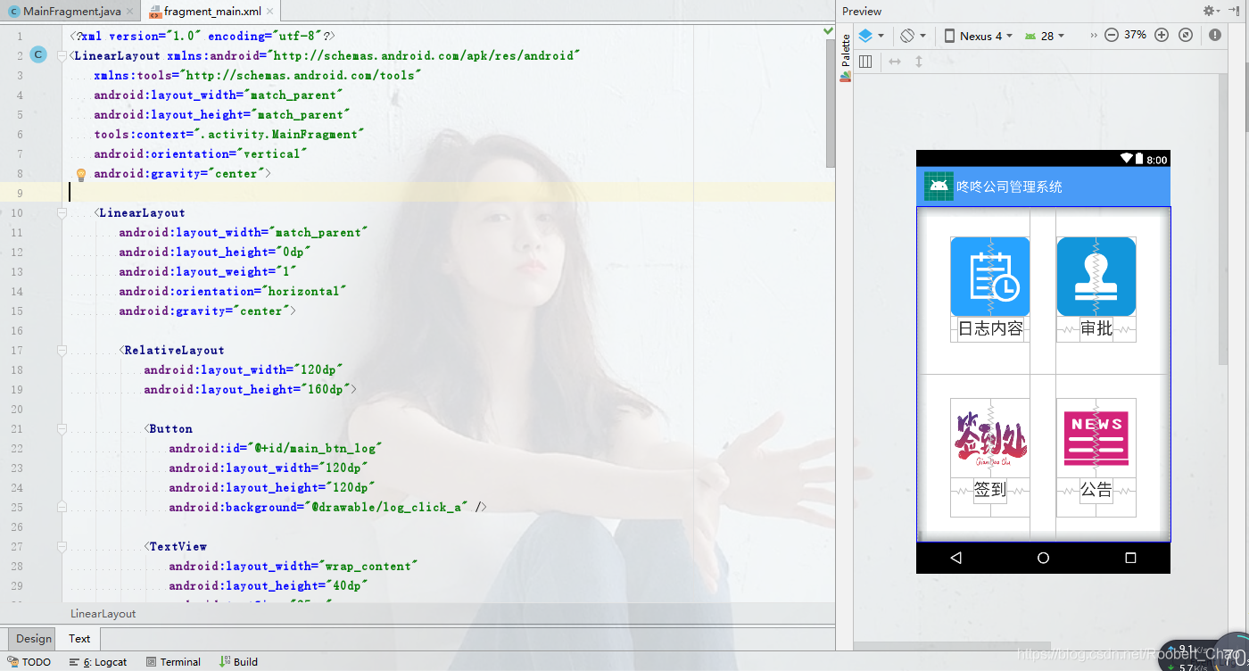Show warnings and errors icon in preview
This screenshot has width=1249, height=671.
pyautogui.click(x=1215, y=35)
